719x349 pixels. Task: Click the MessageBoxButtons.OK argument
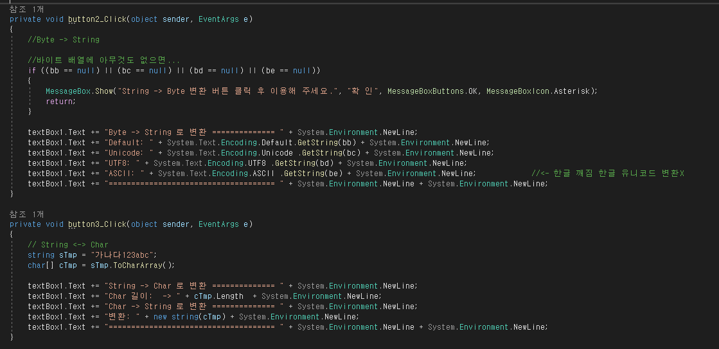point(432,91)
